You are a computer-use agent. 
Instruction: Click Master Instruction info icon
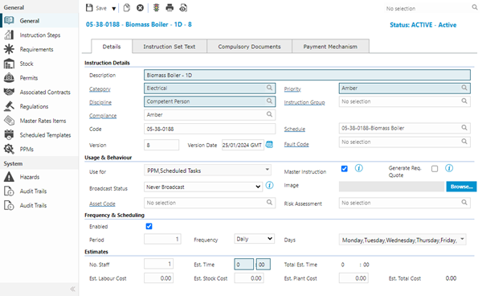coord(359,168)
